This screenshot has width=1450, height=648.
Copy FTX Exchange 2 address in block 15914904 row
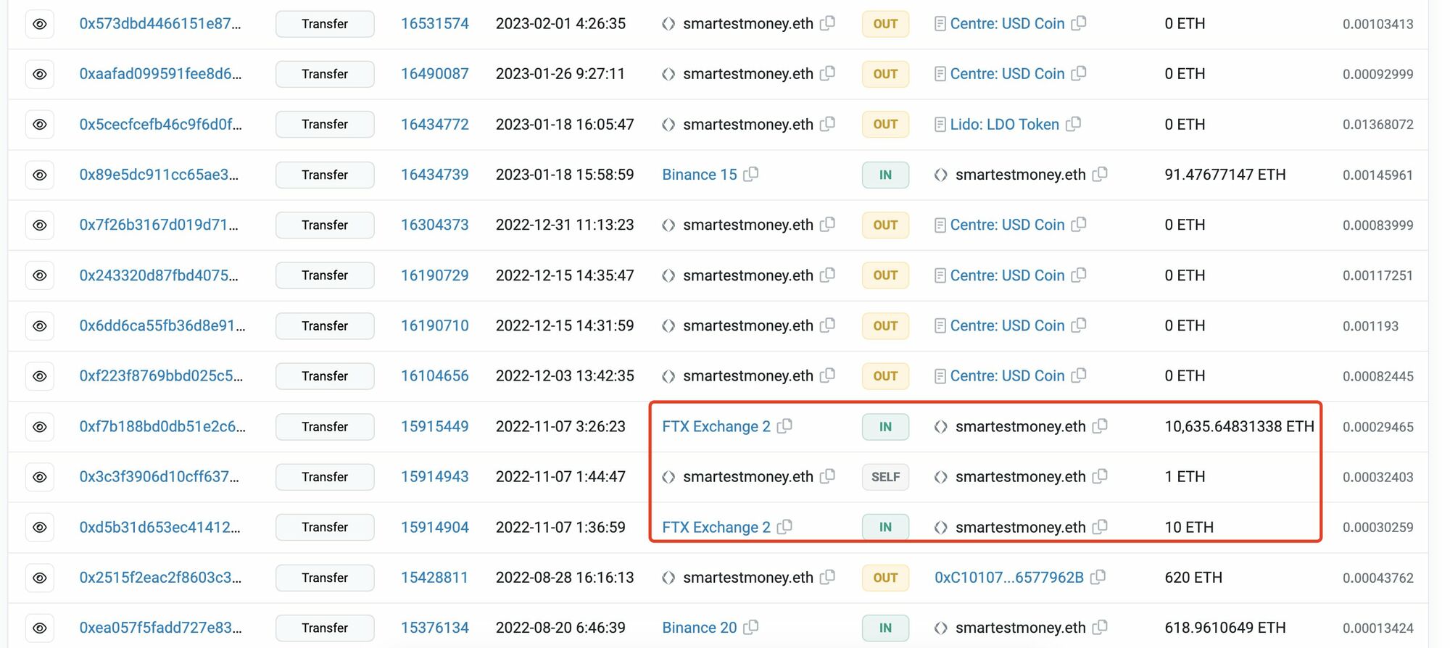pos(784,527)
